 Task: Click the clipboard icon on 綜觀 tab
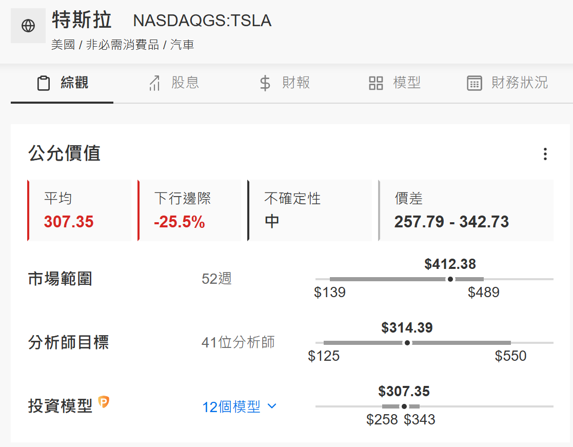click(44, 83)
